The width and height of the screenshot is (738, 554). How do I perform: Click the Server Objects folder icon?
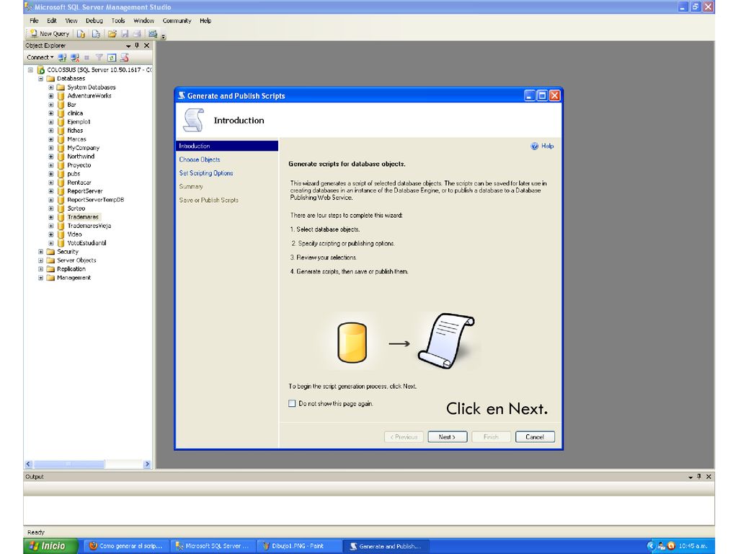(51, 260)
